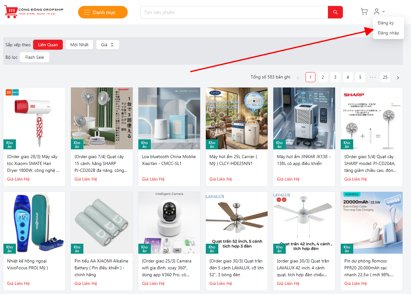Choose Đăng nhập from account menu
Image resolution: width=411 pixels, height=294 pixels.
(x=388, y=33)
